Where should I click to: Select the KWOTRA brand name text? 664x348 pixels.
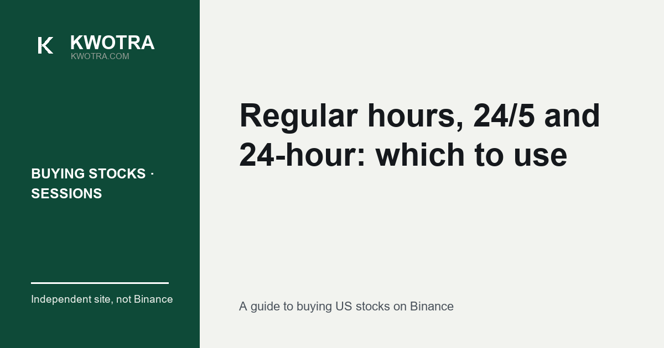click(x=112, y=43)
